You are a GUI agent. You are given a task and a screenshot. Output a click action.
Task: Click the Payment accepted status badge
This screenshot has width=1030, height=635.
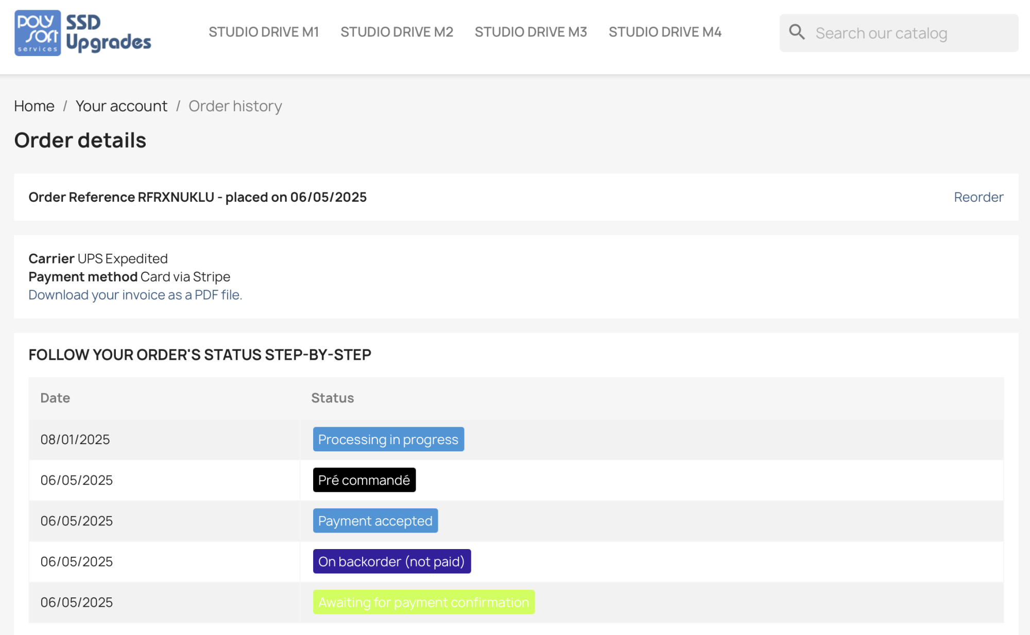375,521
